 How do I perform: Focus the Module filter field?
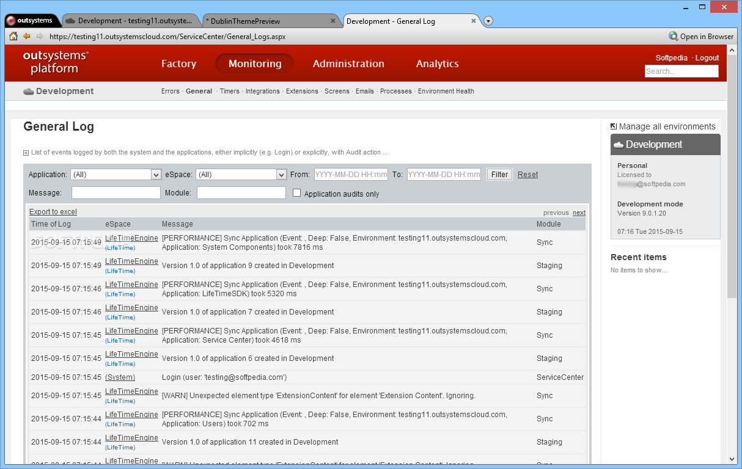(241, 193)
